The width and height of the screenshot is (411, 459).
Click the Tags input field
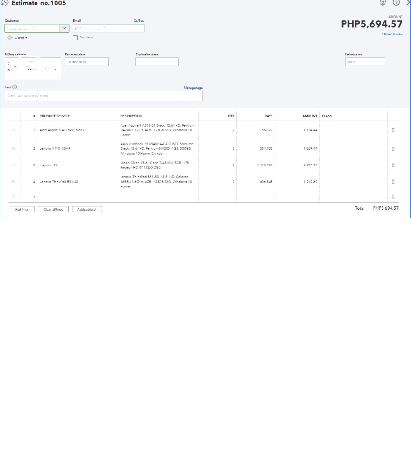point(103,96)
